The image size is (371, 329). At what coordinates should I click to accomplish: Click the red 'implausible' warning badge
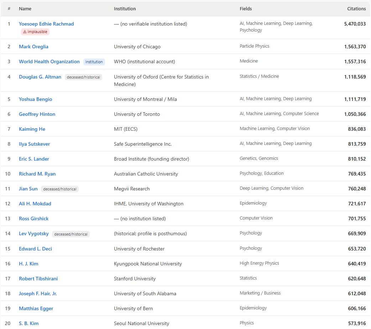(x=35, y=32)
